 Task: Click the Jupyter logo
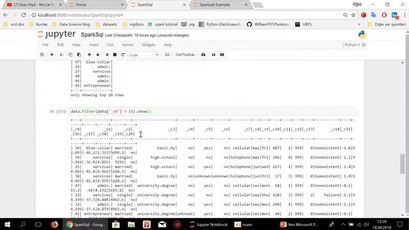[57, 34]
